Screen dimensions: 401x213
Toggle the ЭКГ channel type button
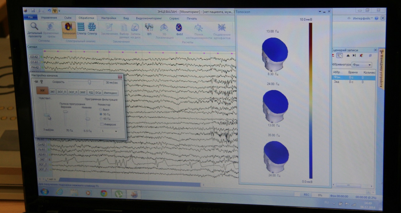coord(53,92)
